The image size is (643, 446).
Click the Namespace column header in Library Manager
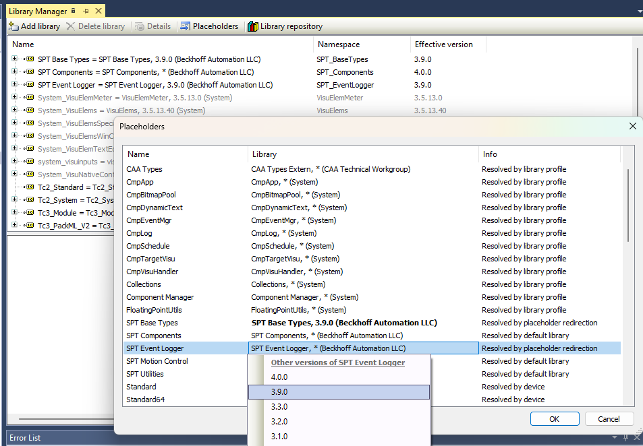click(x=362, y=44)
